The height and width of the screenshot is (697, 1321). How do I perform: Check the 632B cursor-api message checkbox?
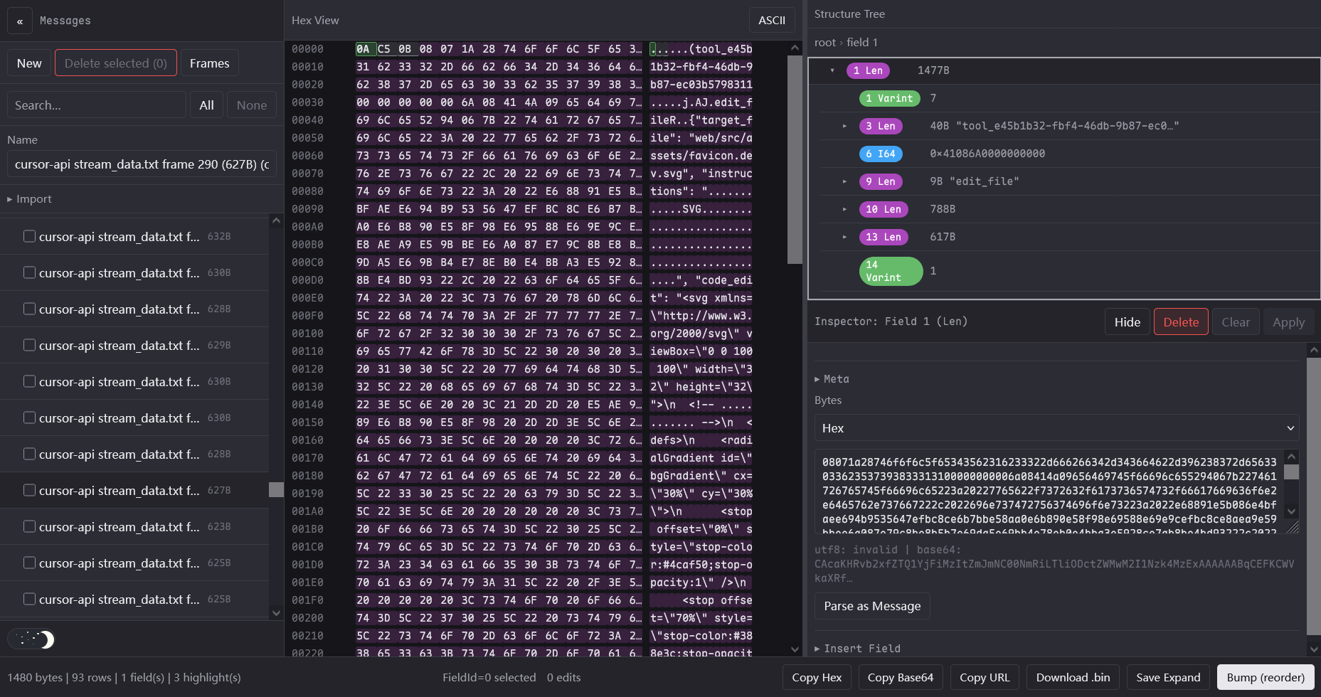point(29,236)
